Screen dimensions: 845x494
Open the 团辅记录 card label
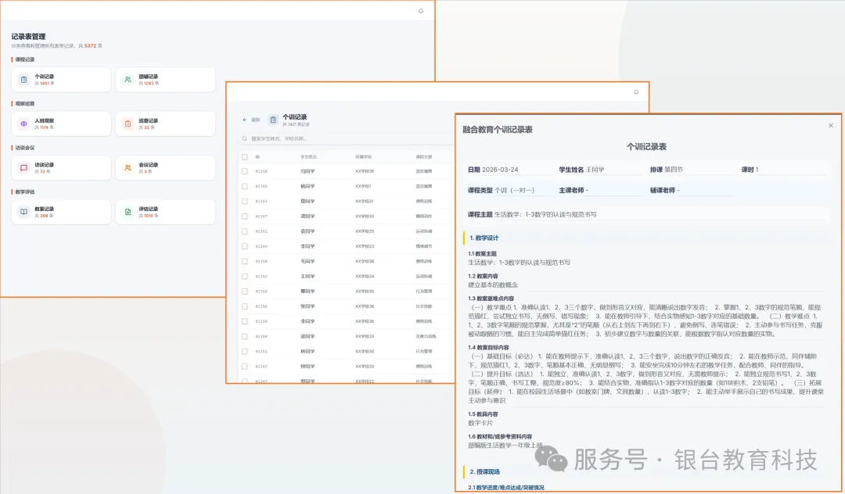148,77
